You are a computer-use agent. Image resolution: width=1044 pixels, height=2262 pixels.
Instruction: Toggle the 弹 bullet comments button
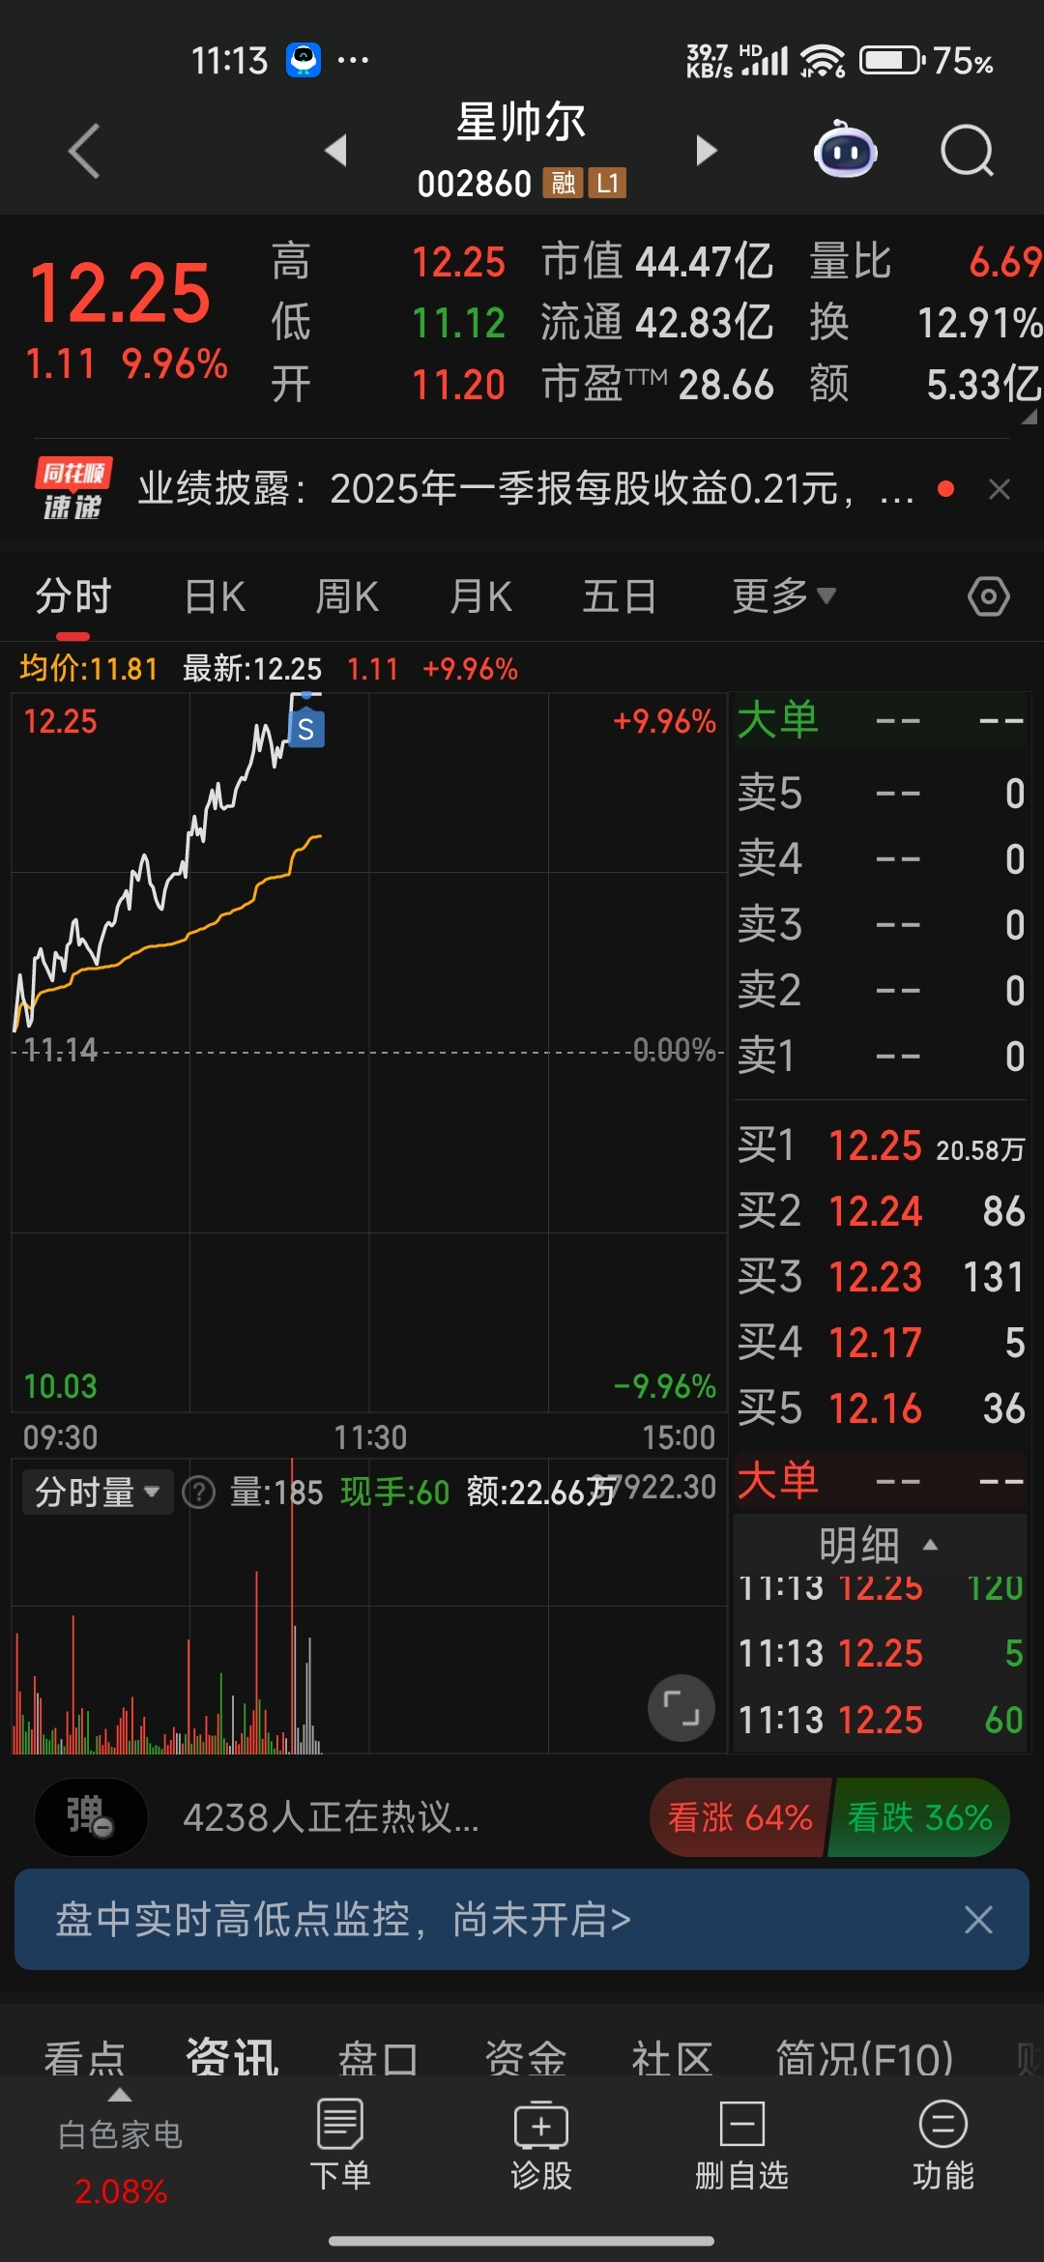91,1817
